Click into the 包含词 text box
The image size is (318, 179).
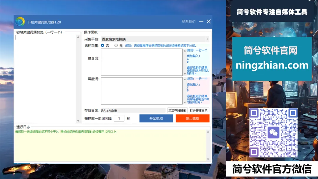142,62
